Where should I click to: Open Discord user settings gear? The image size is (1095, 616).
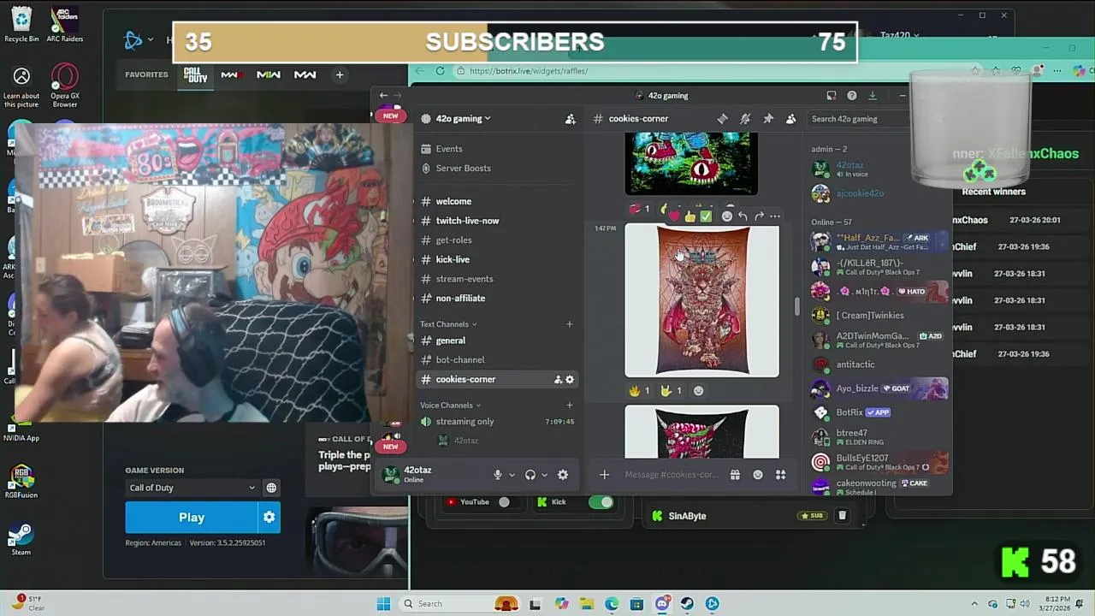pos(563,475)
